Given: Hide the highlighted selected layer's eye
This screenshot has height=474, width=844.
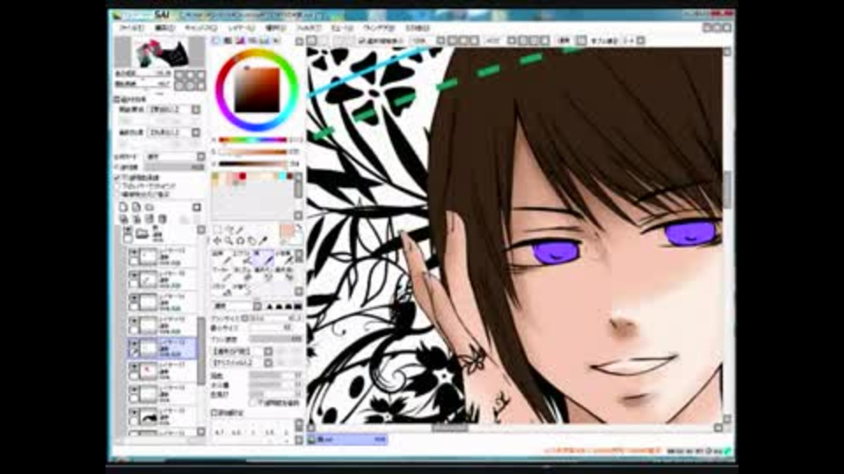Looking at the screenshot, I should point(134,344).
